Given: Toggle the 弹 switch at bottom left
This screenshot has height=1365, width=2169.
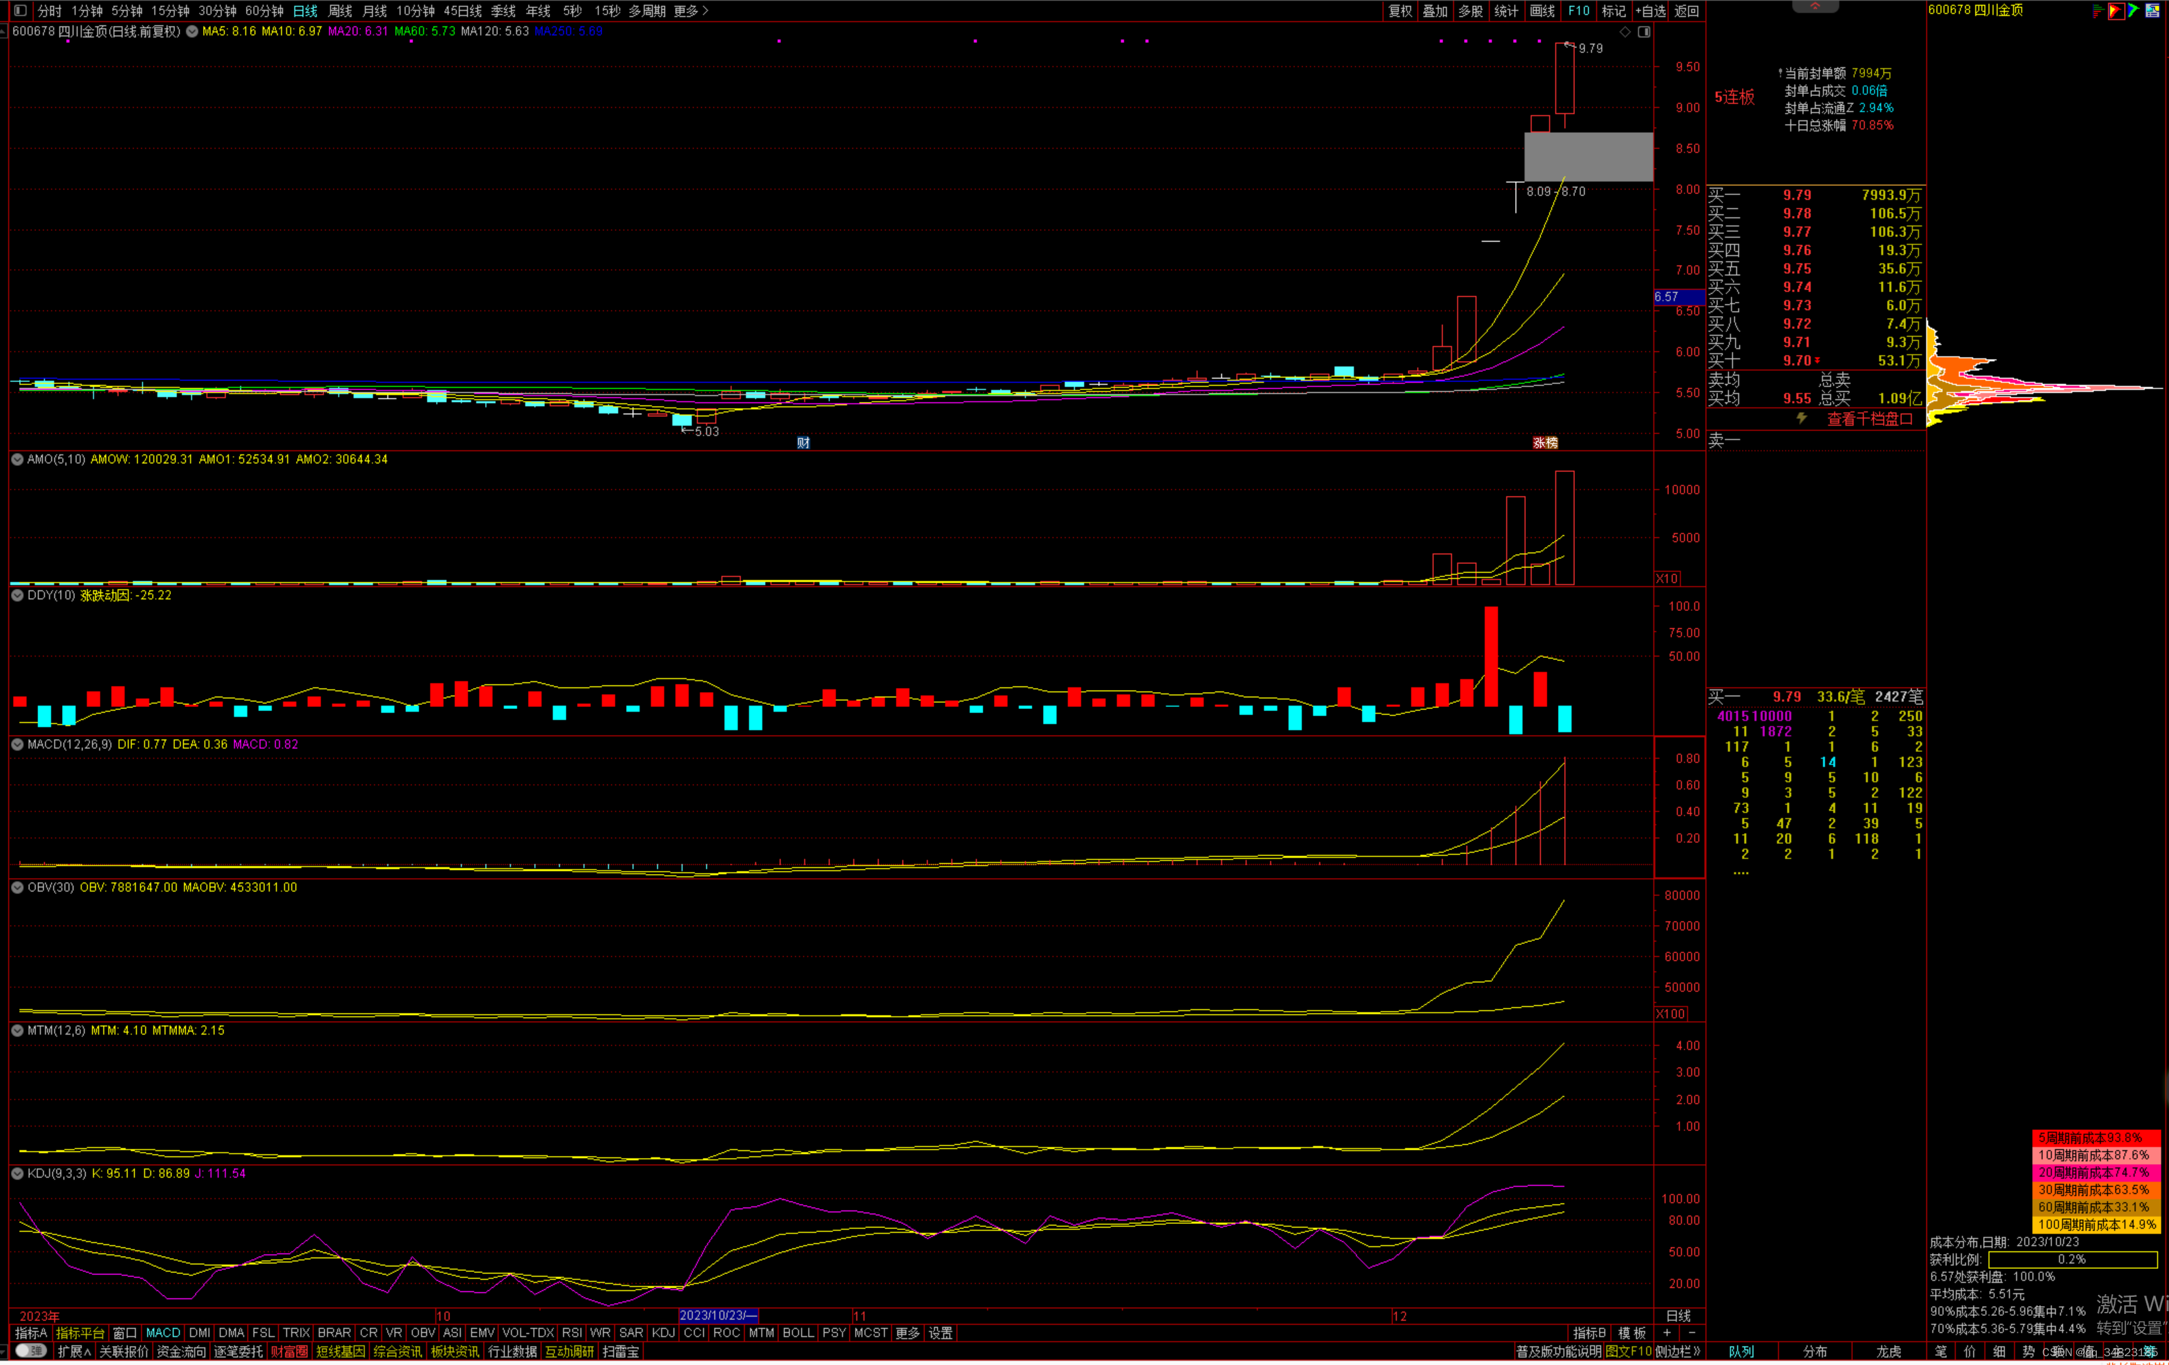Looking at the screenshot, I should pos(31,1351).
